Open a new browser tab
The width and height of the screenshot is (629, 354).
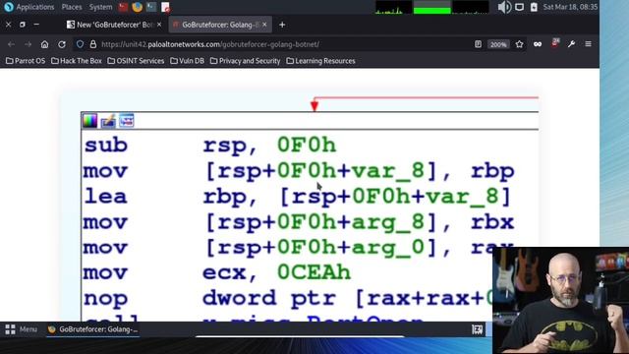282,25
